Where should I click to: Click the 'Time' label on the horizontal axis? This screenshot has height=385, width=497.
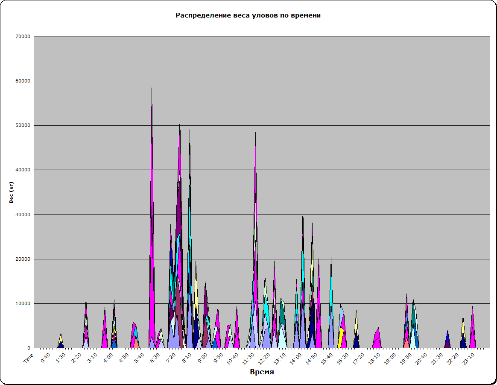click(28, 358)
